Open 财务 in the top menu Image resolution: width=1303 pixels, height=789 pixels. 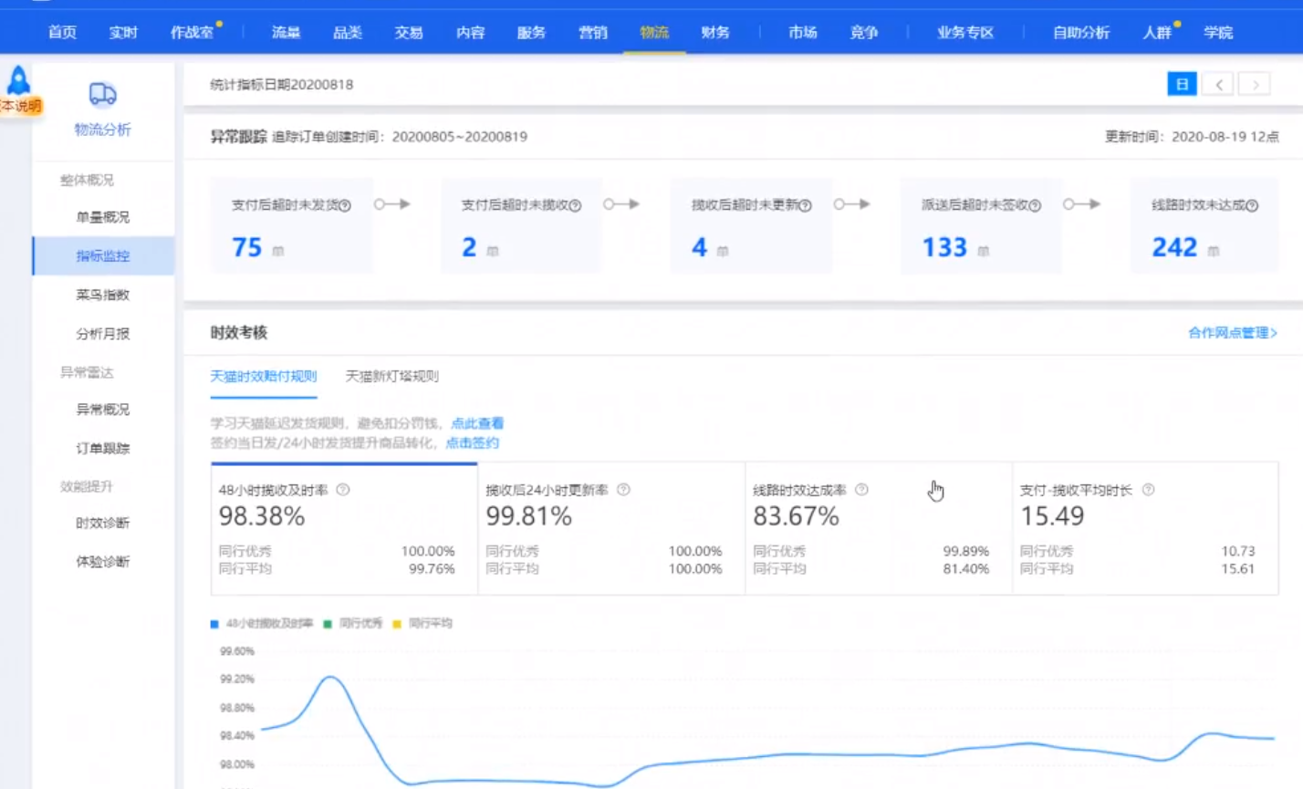click(715, 33)
